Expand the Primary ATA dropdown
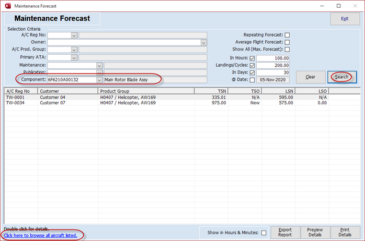Viewport: 365px width, 241px height. [74, 57]
